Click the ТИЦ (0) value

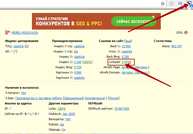point(26,46)
